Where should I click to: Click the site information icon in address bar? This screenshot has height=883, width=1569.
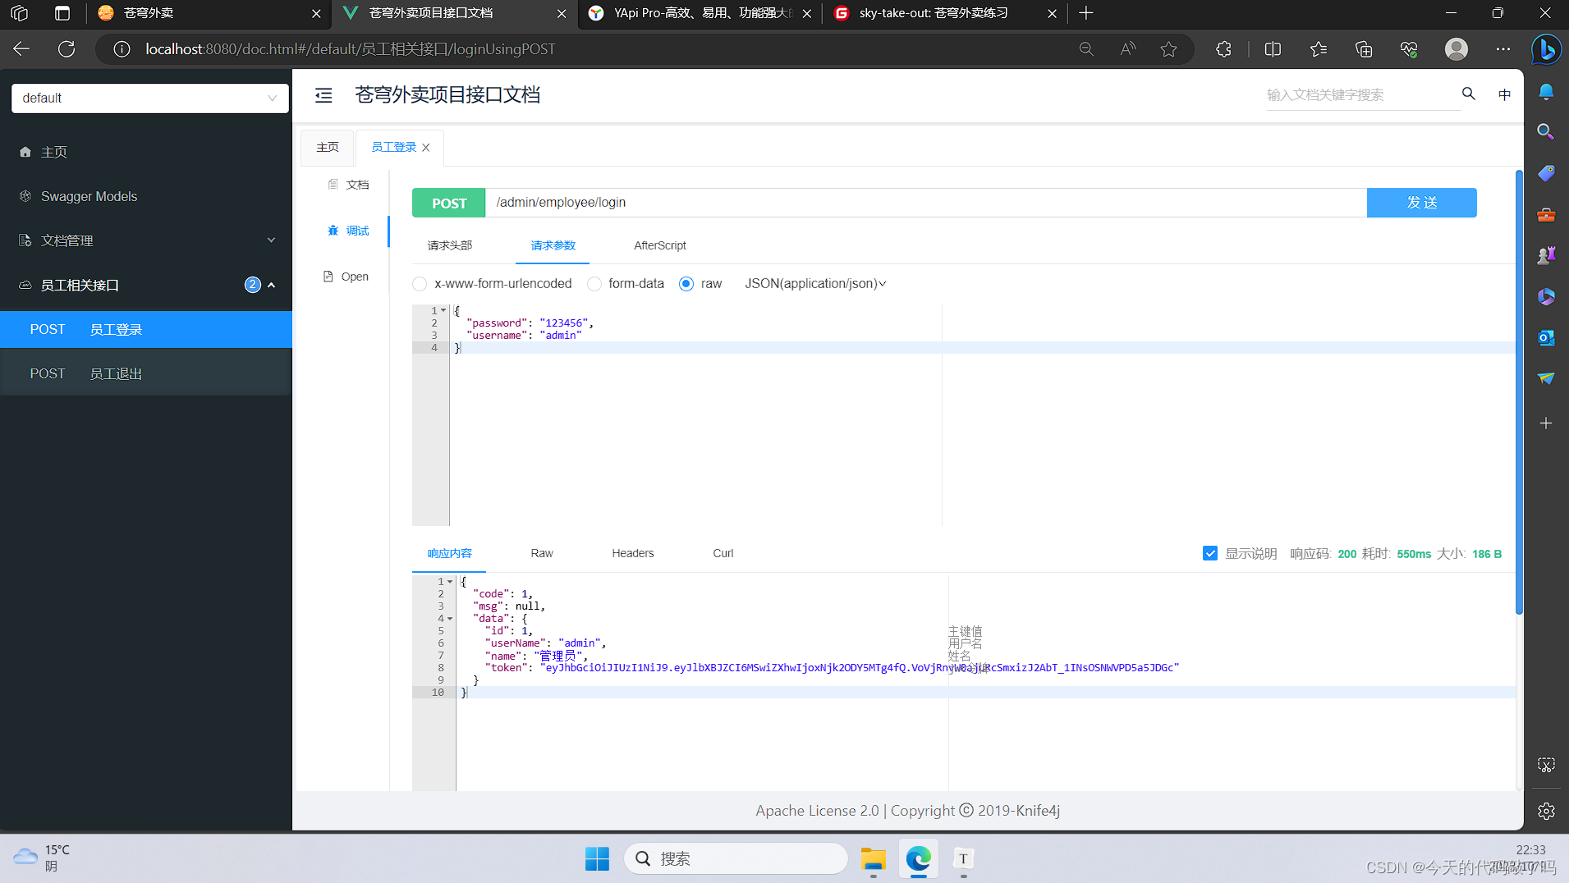click(x=122, y=49)
